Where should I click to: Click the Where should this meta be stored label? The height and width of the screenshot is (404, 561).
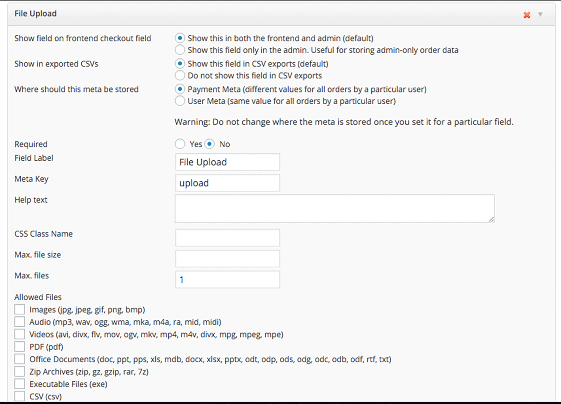76,90
